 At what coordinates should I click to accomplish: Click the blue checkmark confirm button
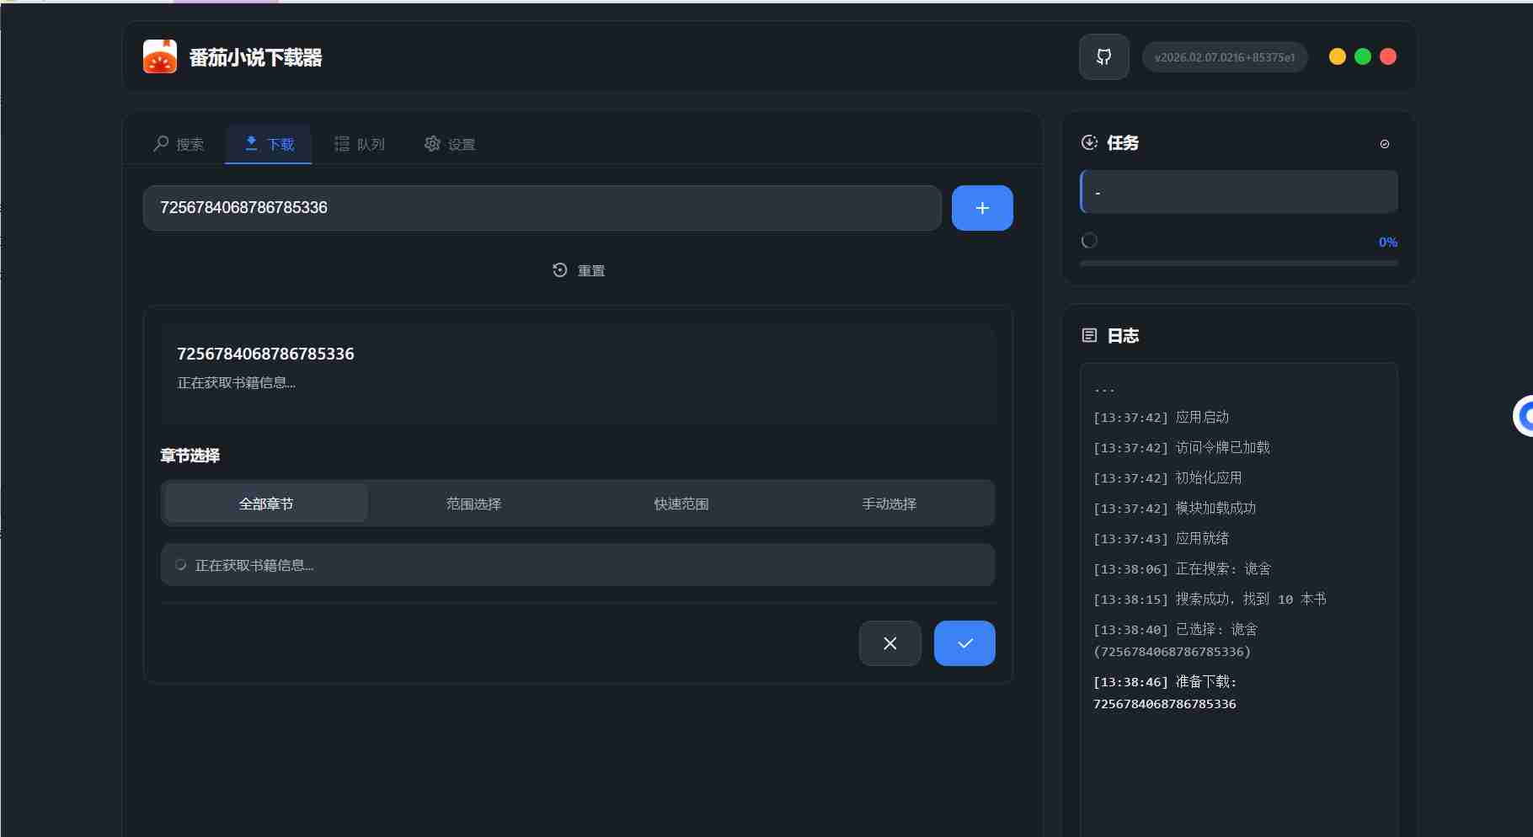click(x=964, y=643)
